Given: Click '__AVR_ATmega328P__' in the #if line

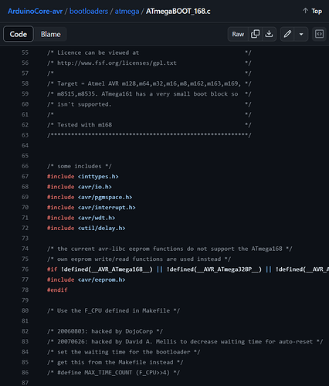Looking at the screenshot, I should coord(228,269).
